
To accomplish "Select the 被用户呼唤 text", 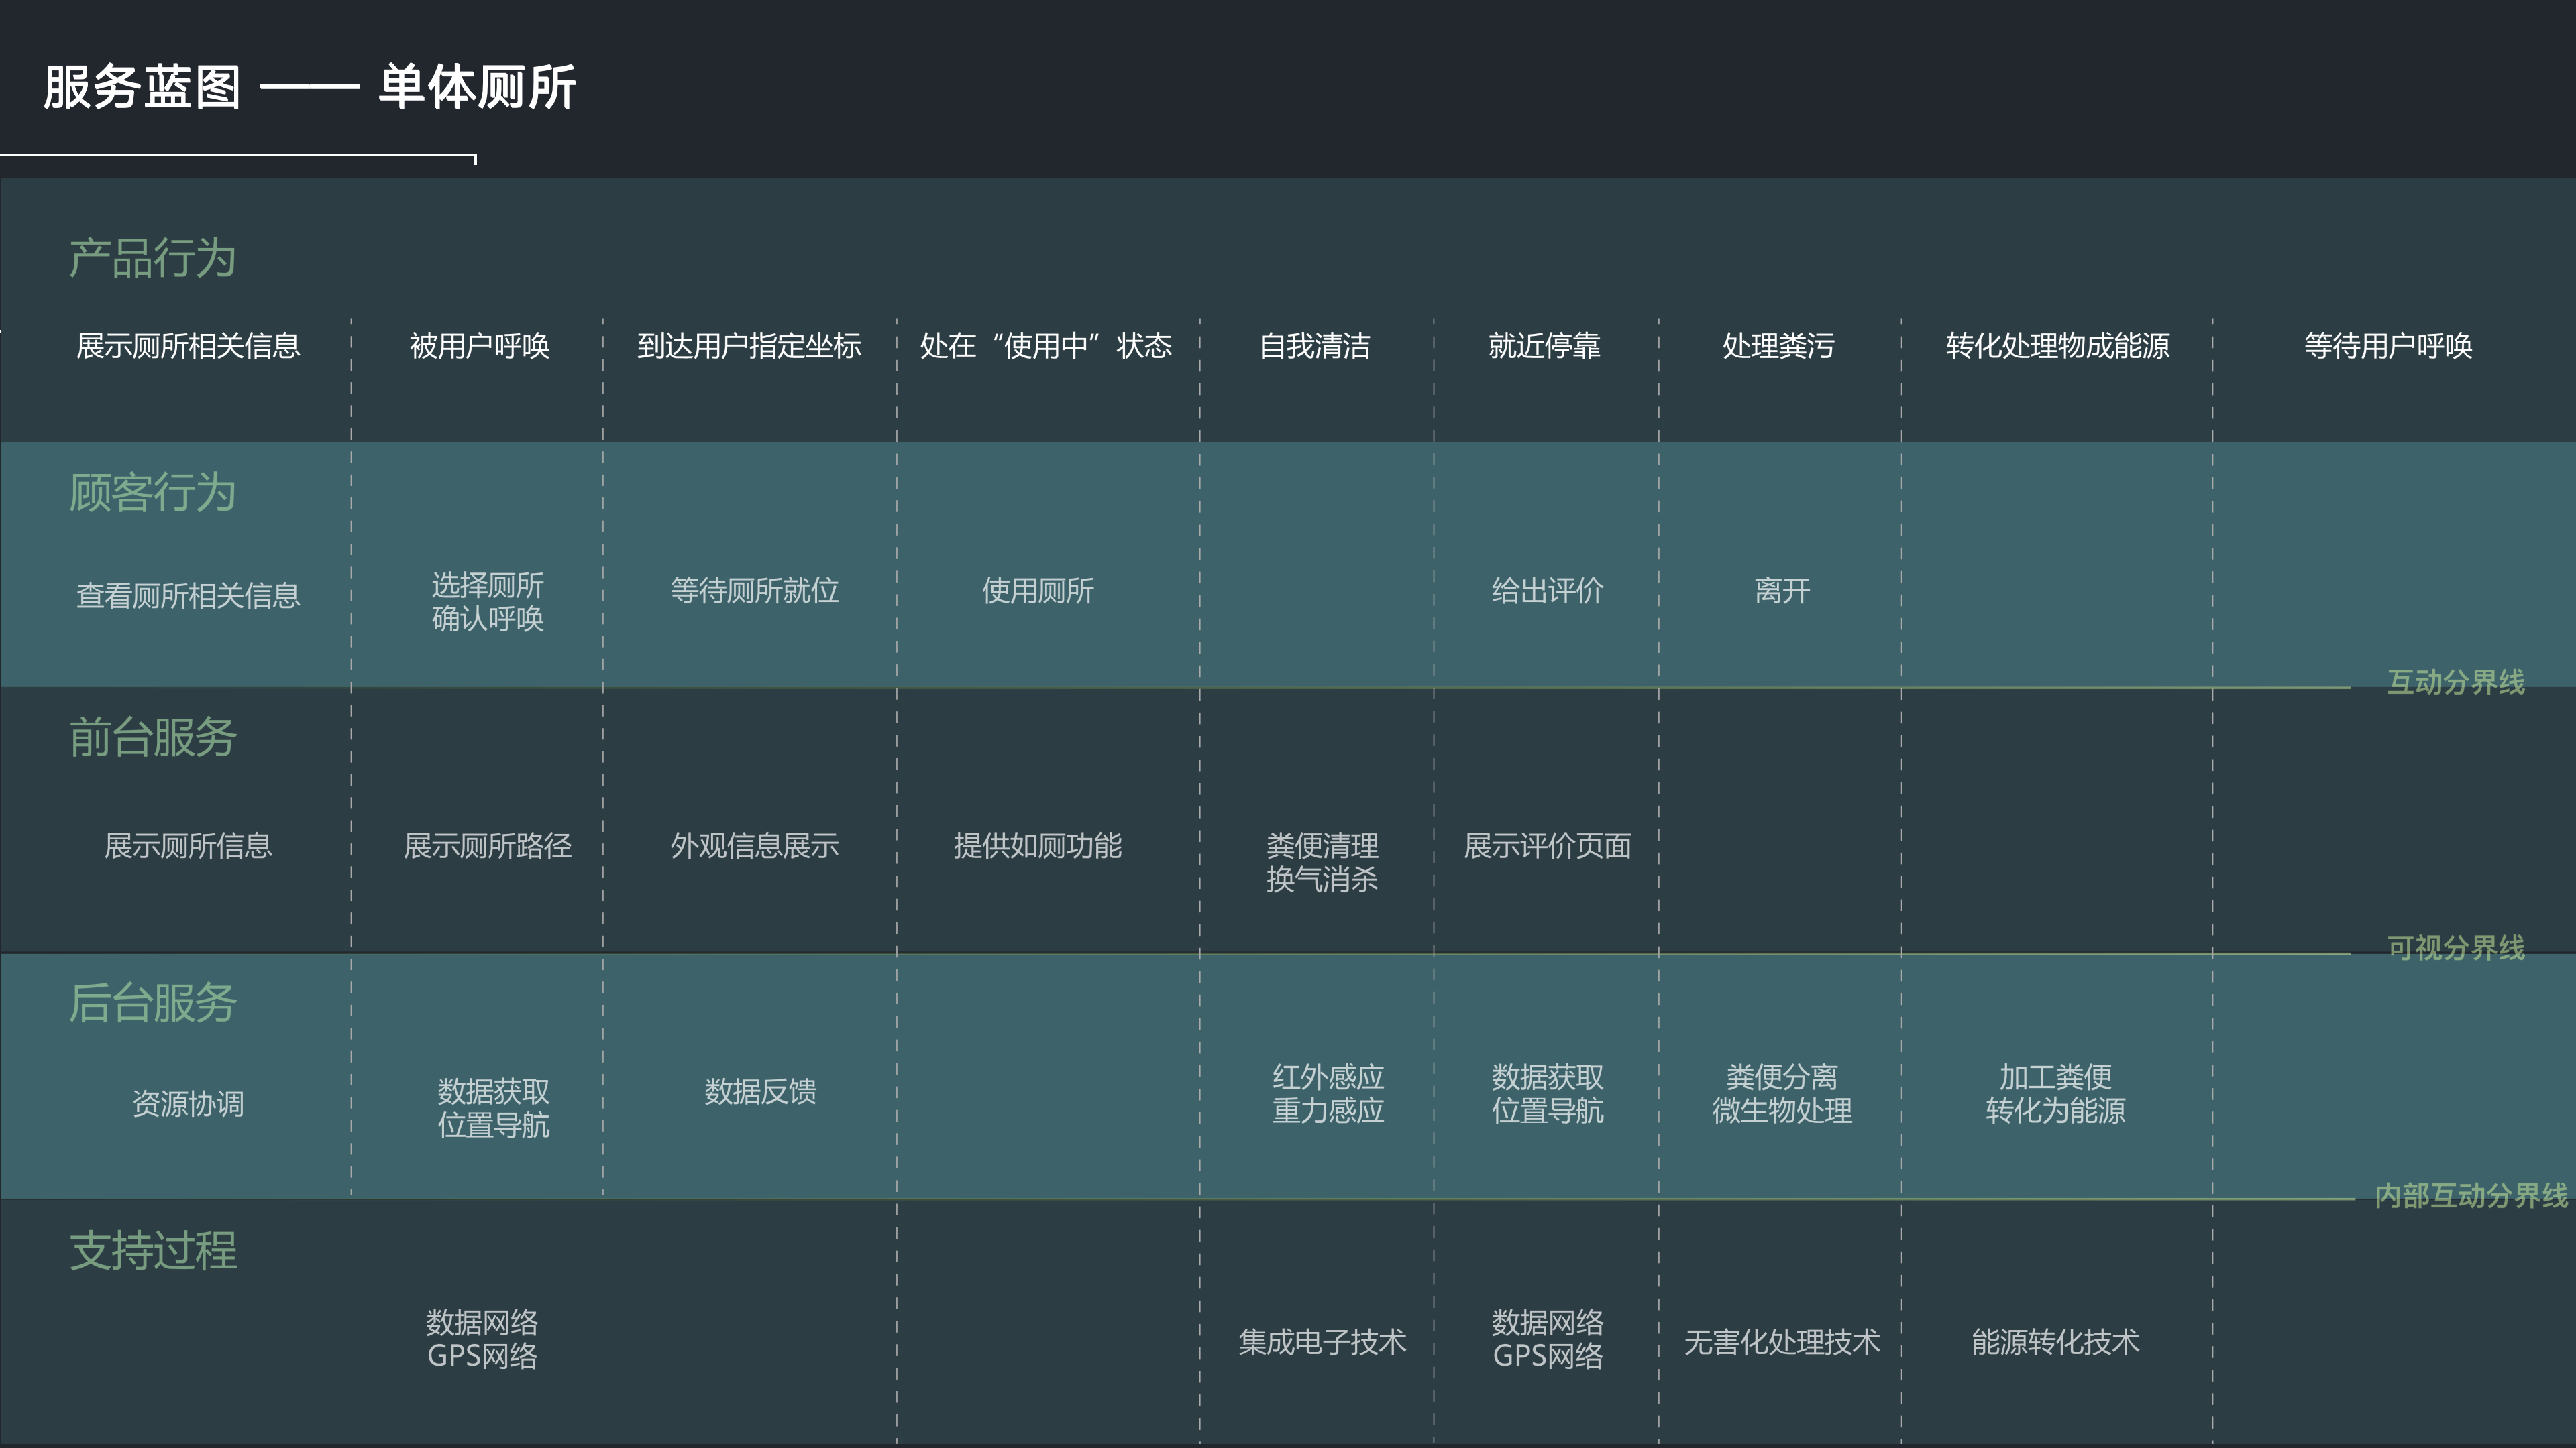I will point(479,346).
